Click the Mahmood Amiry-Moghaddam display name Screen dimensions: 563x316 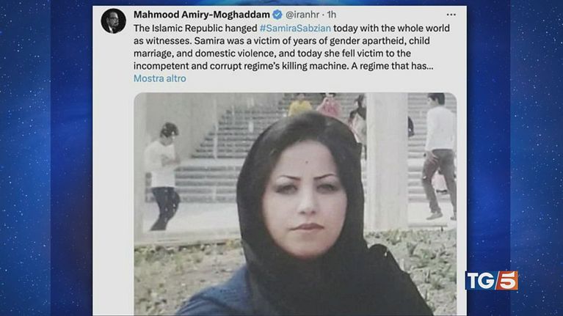(201, 15)
